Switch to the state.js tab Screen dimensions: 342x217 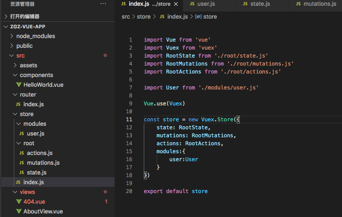pos(260,4)
